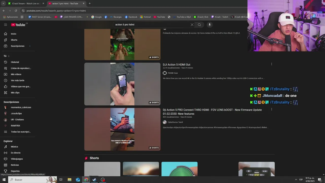Image resolution: width=325 pixels, height=183 pixels.
Task: Open the Facebook text bookmark
Action: pos(131,17)
